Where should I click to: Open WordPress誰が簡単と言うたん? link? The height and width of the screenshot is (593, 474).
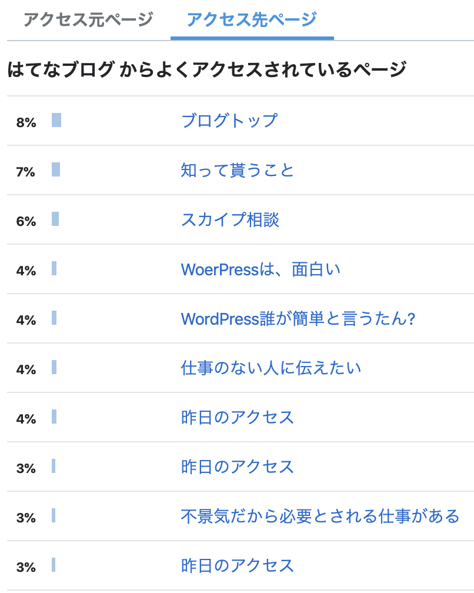click(x=298, y=318)
